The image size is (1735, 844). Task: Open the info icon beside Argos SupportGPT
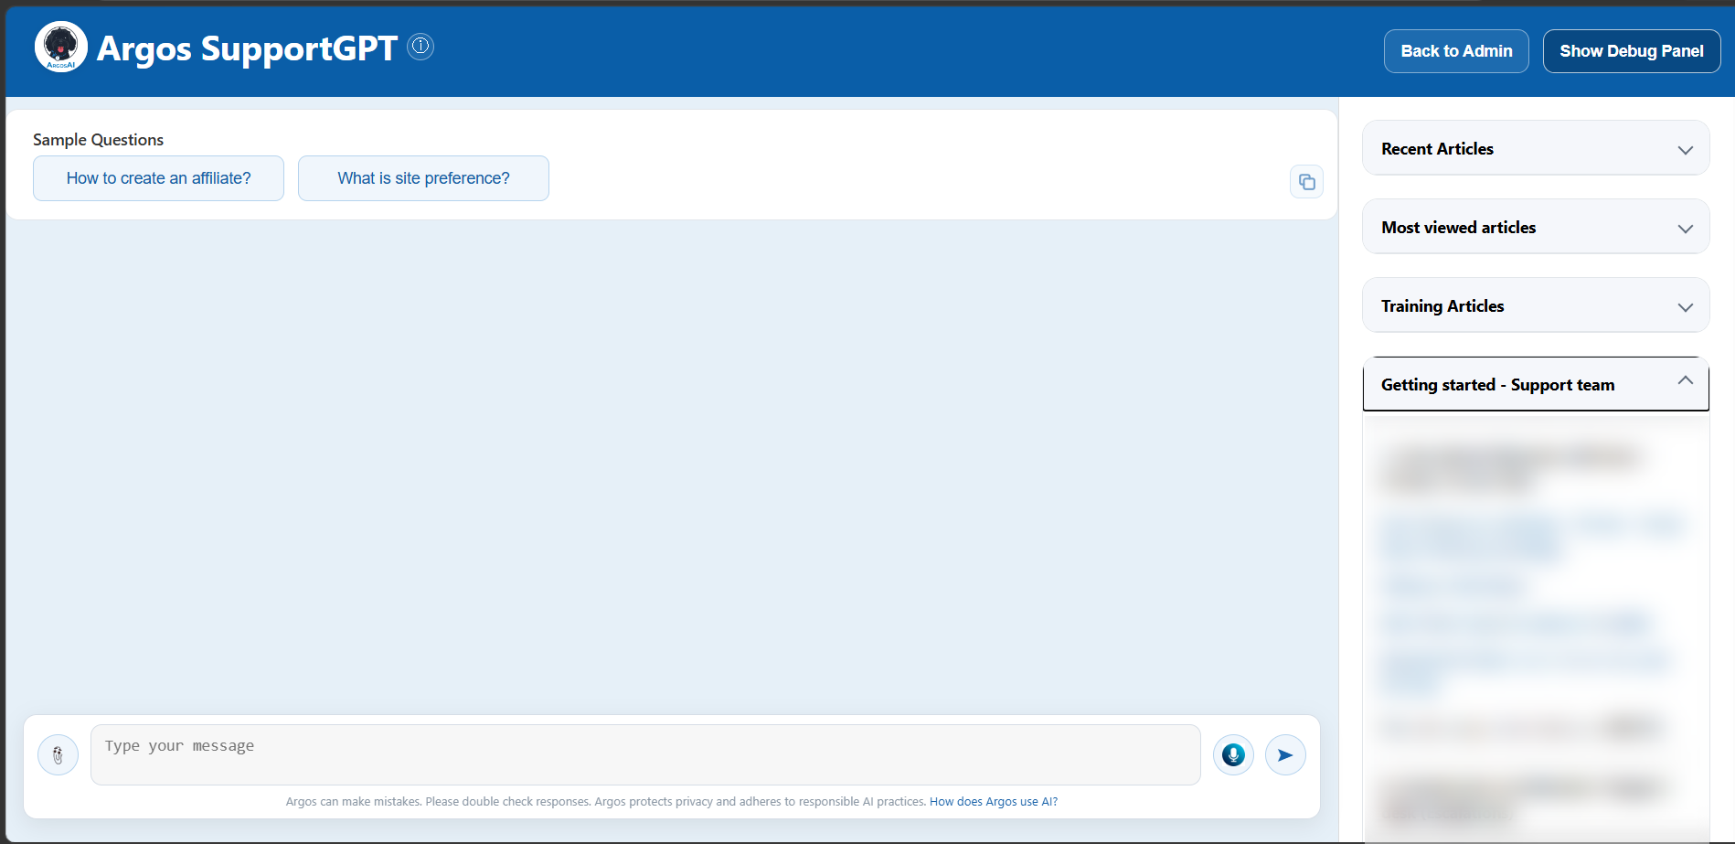point(420,46)
